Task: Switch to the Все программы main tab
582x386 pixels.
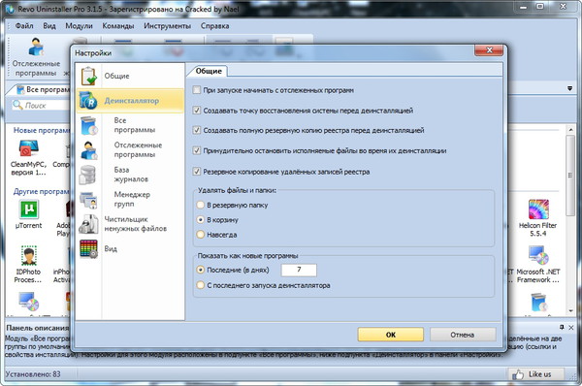Action: click(x=43, y=89)
